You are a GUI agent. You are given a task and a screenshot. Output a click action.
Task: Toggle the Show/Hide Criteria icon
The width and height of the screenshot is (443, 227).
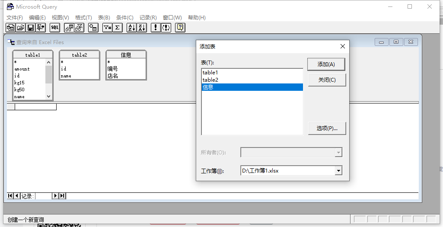(x=79, y=27)
